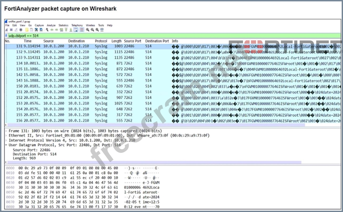This screenshot has width=343, height=212.
Task: Toggle auto-scroll during live capture icon
Action: pos(76,30)
